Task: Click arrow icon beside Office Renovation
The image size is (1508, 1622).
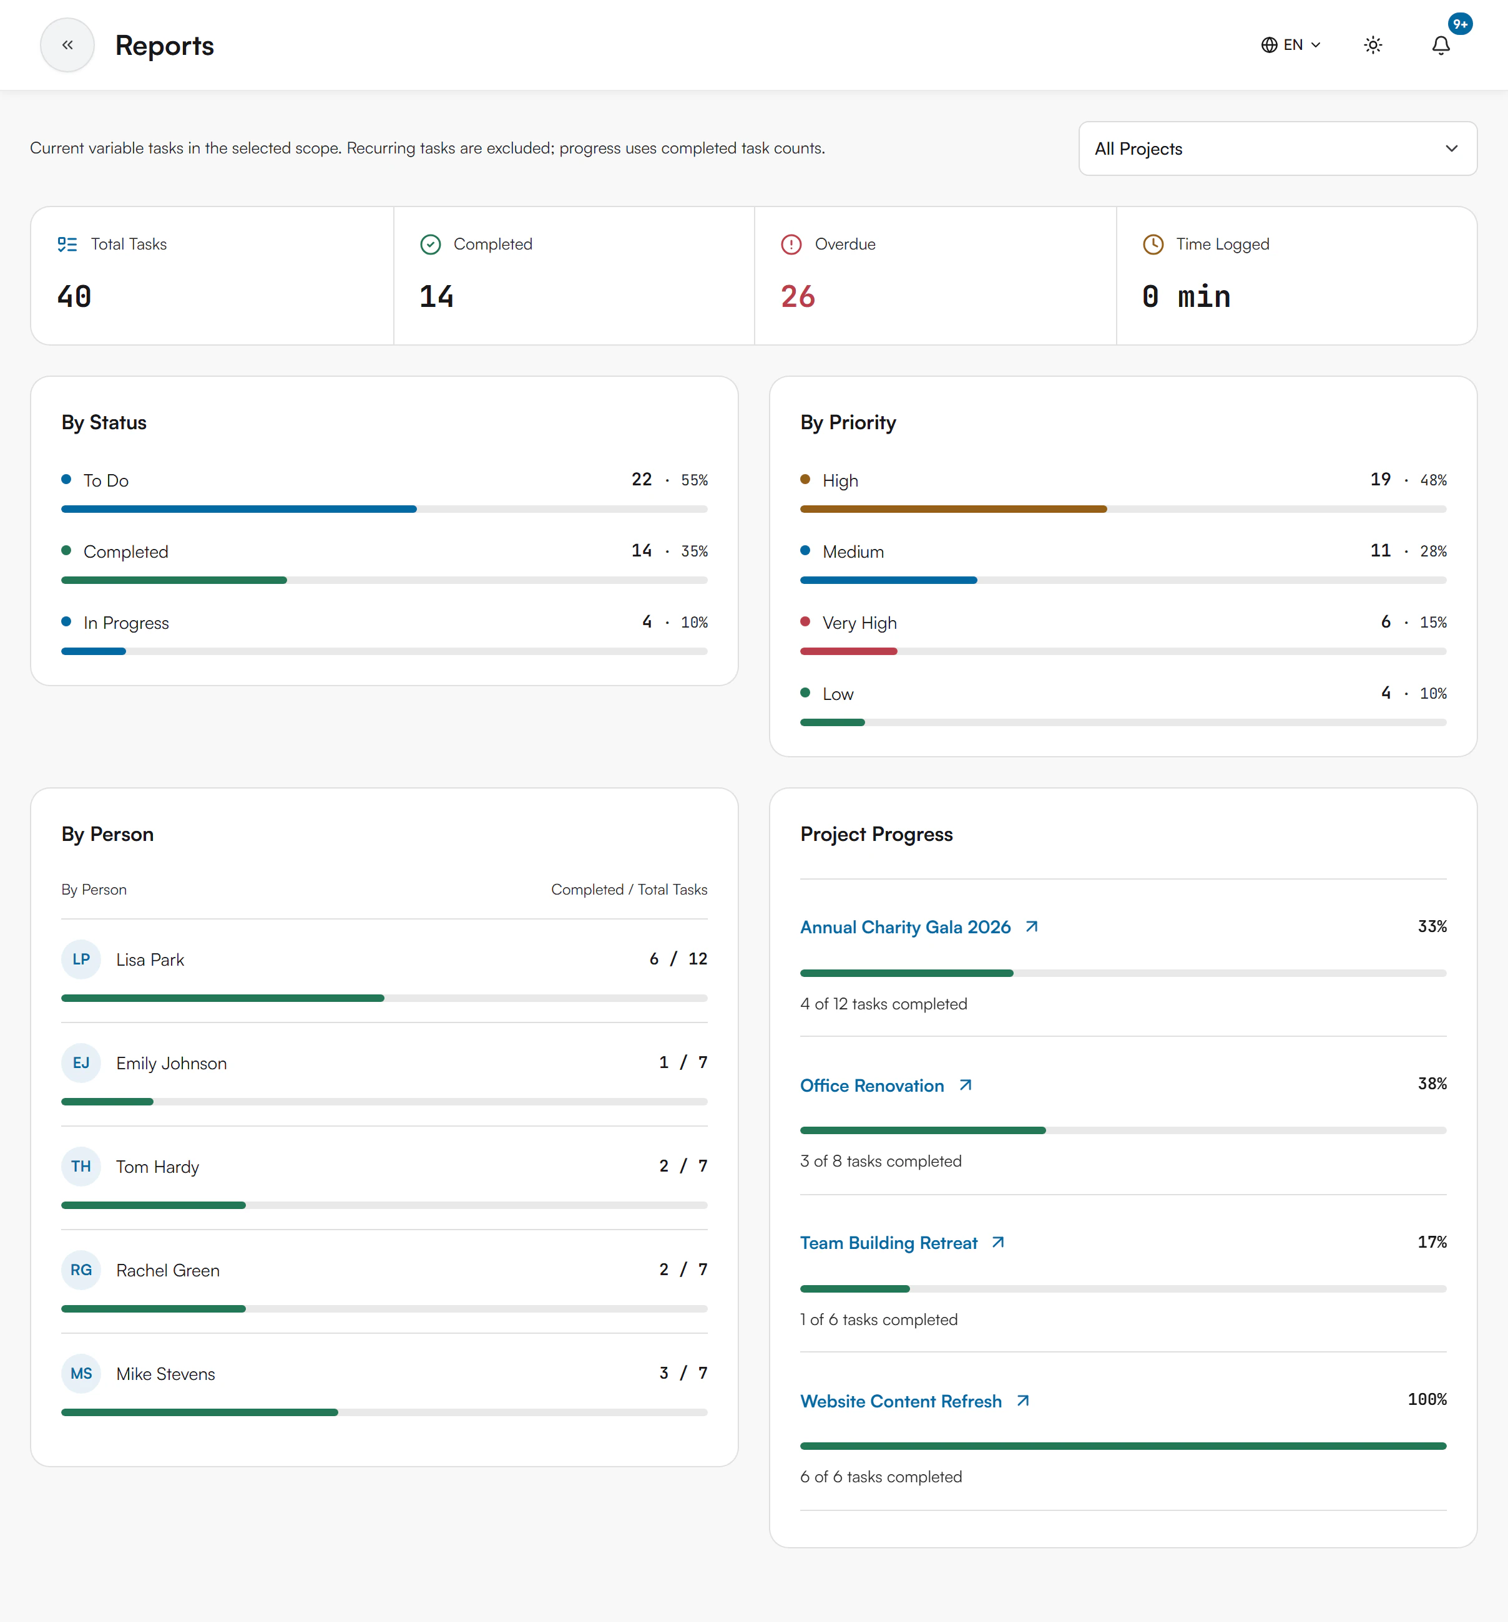Action: pyautogui.click(x=966, y=1085)
